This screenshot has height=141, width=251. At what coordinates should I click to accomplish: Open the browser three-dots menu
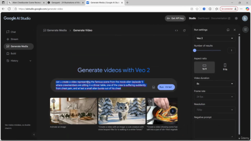[241, 9]
